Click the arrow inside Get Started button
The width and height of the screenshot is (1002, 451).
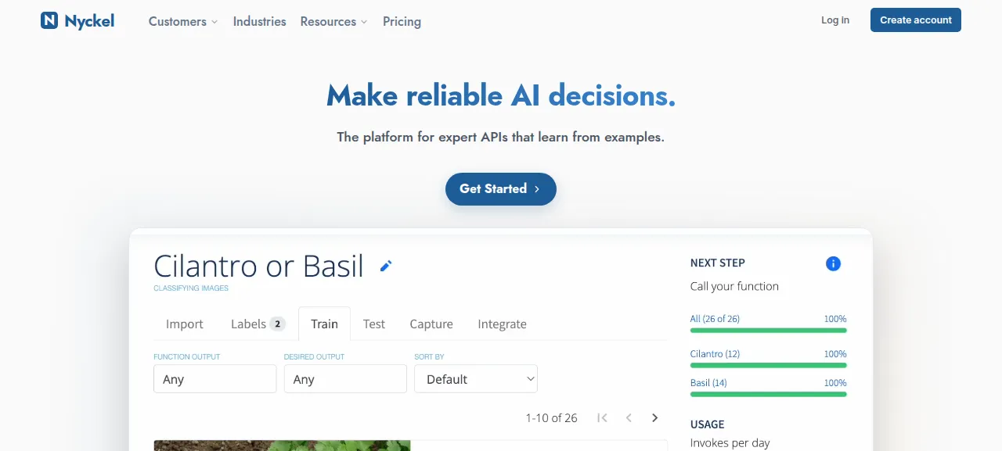click(537, 189)
